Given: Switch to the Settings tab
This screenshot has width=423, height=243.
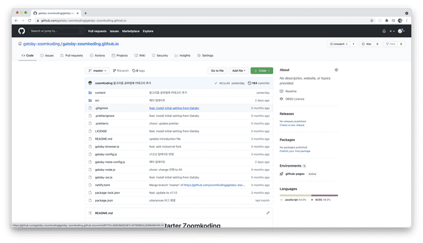Looking at the screenshot, I should 205,56.
